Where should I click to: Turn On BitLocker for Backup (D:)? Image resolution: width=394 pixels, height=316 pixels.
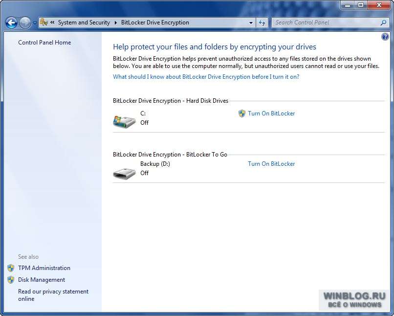tap(271, 164)
